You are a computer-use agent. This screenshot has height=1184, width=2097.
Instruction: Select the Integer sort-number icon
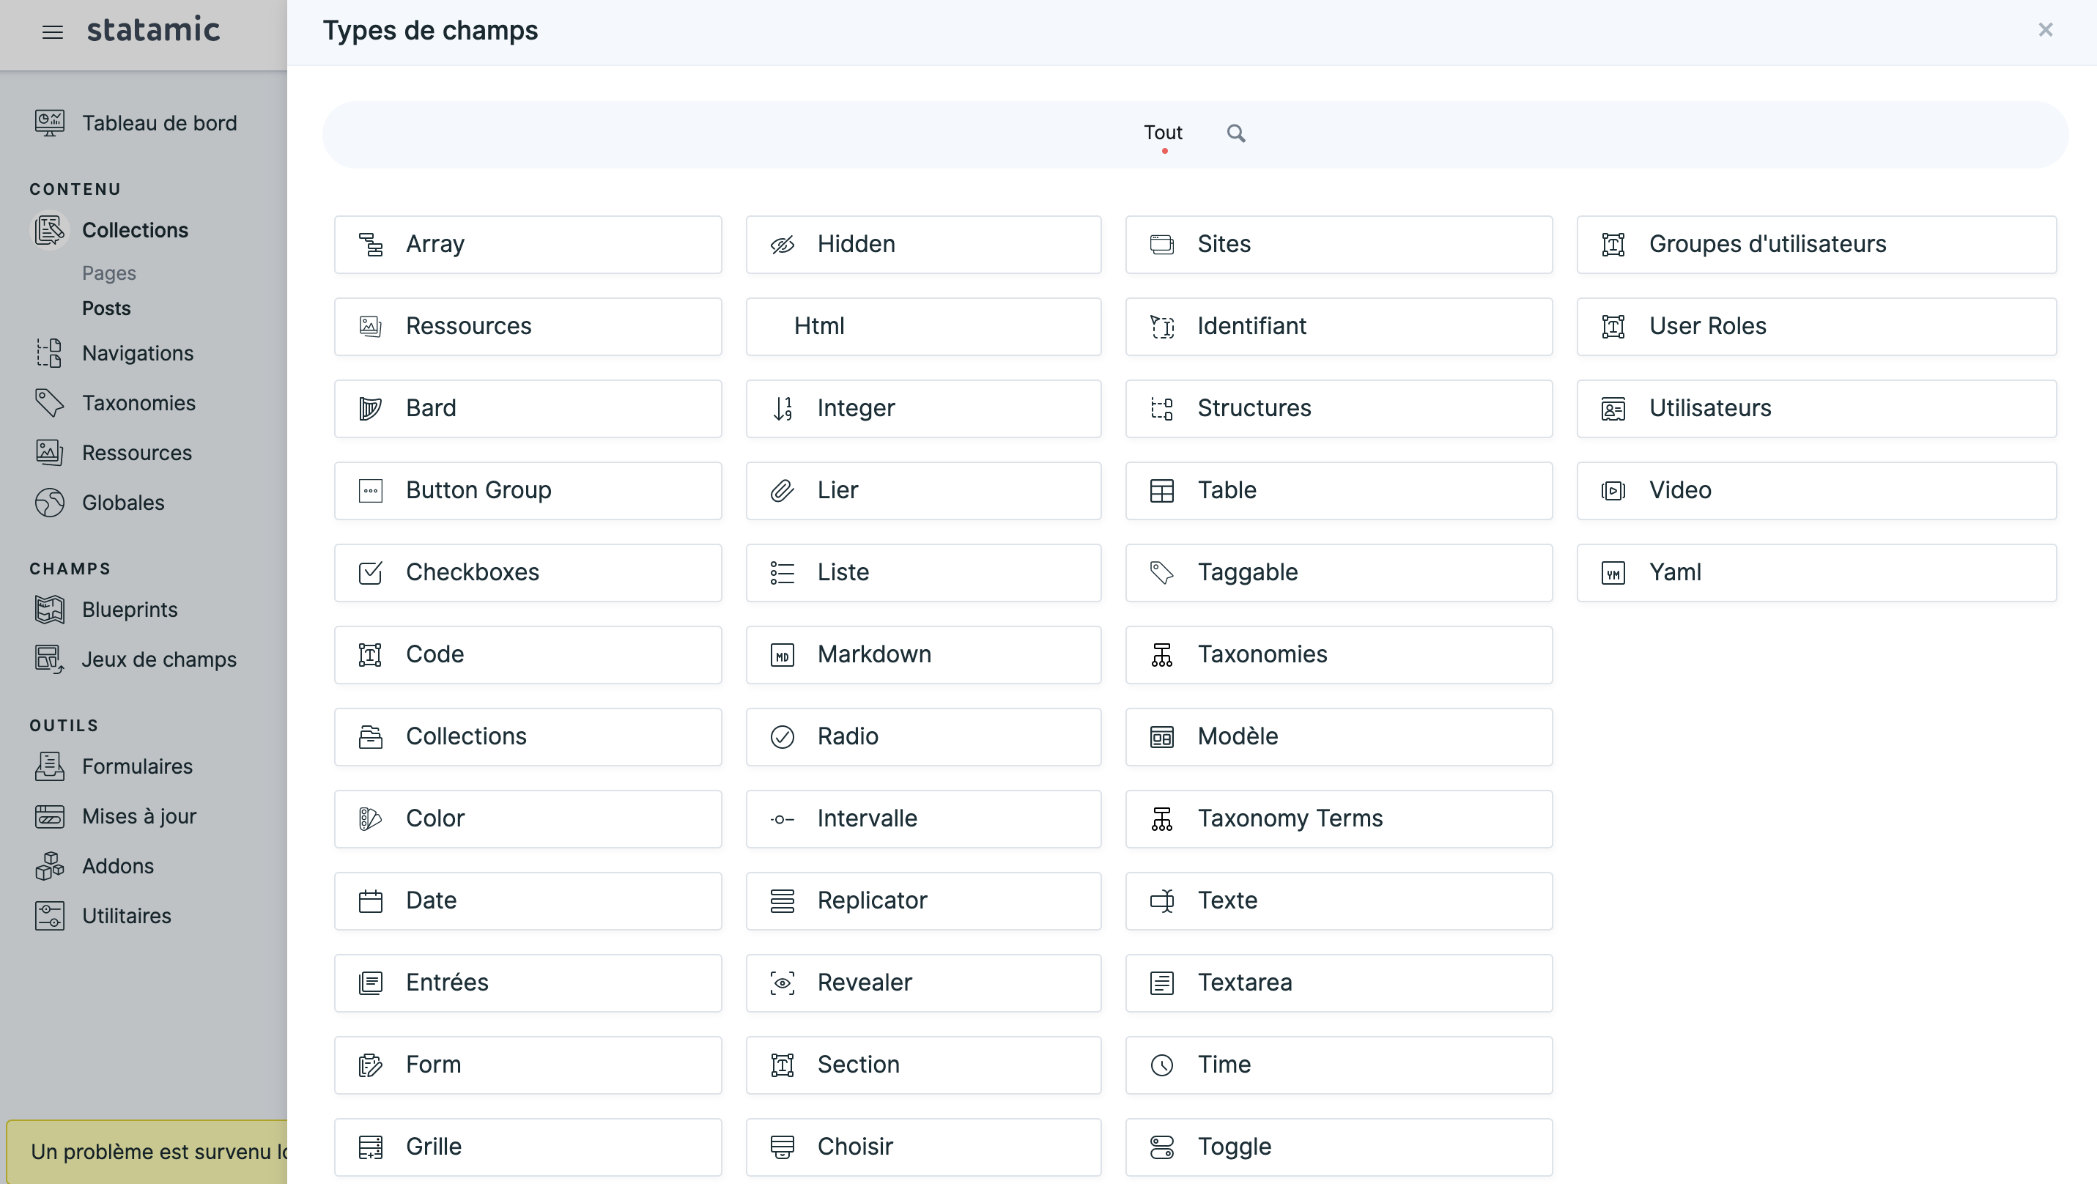point(783,409)
